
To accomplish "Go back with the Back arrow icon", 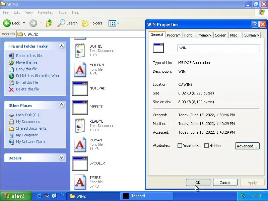I will pyautogui.click(x=7, y=23).
